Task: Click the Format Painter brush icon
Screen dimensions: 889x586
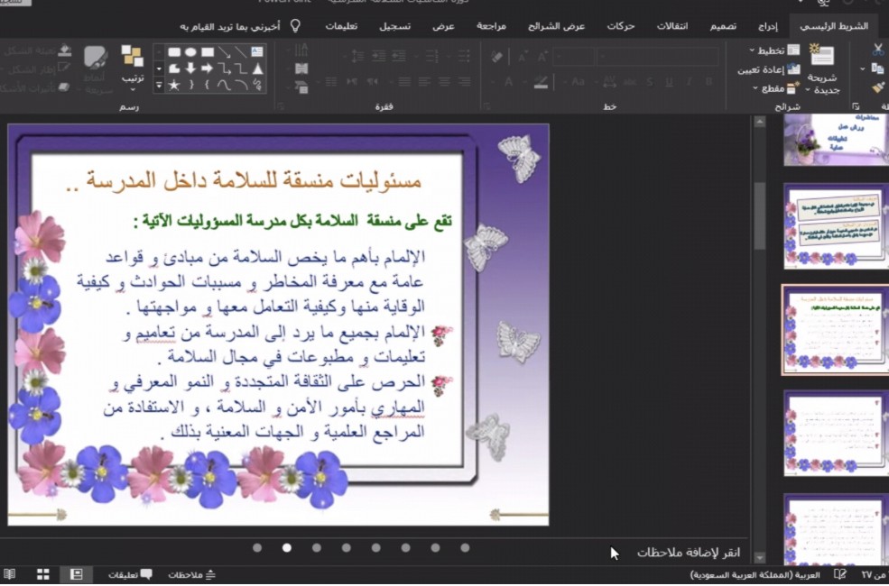Action: pyautogui.click(x=878, y=87)
